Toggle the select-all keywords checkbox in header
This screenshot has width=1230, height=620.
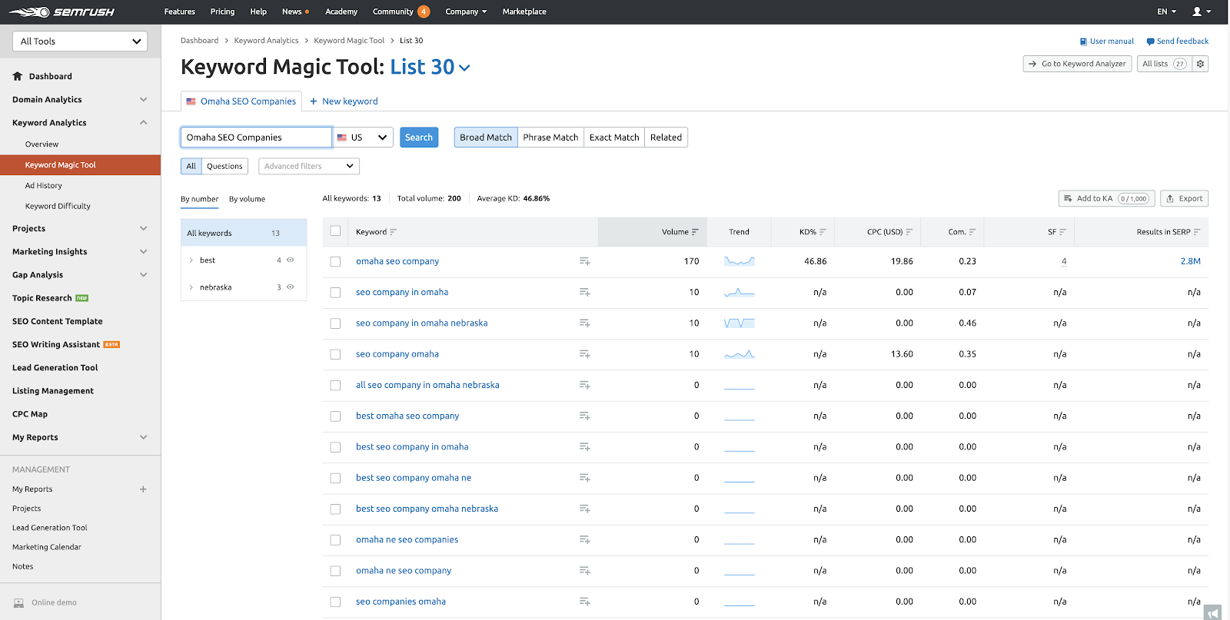tap(335, 231)
